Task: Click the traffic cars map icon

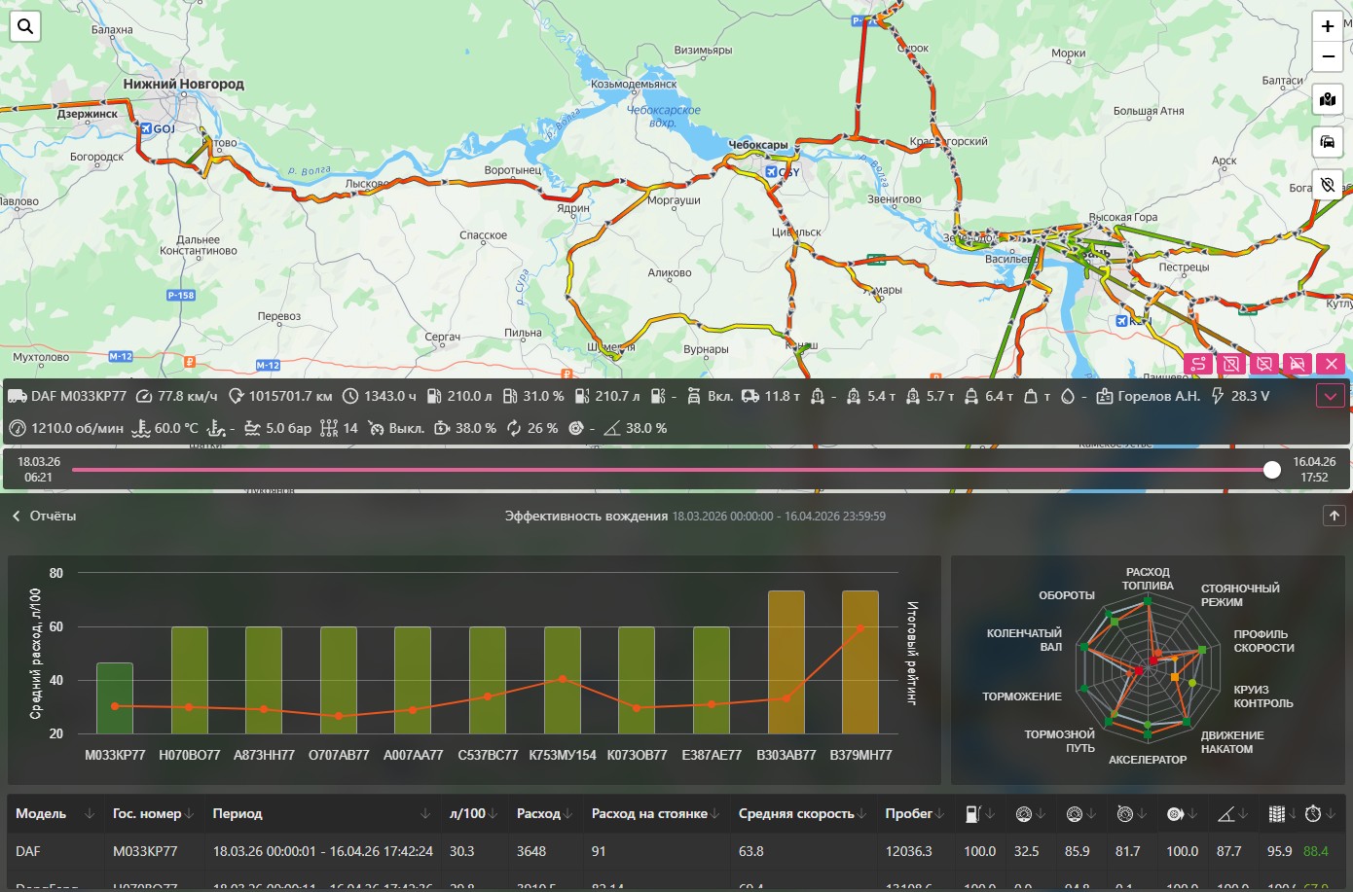Action: [x=1328, y=142]
